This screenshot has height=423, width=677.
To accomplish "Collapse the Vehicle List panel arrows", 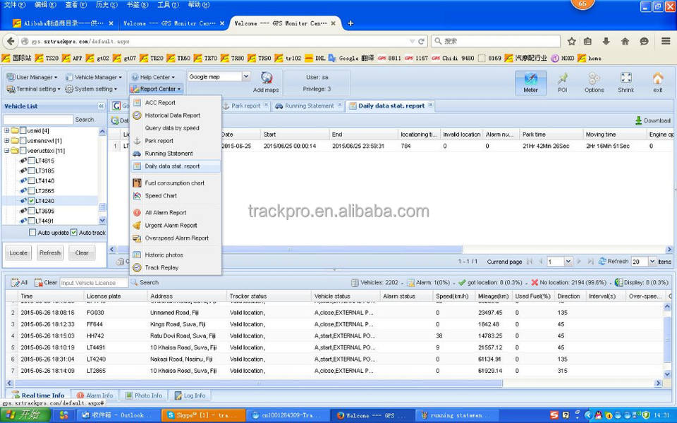I will click(101, 106).
